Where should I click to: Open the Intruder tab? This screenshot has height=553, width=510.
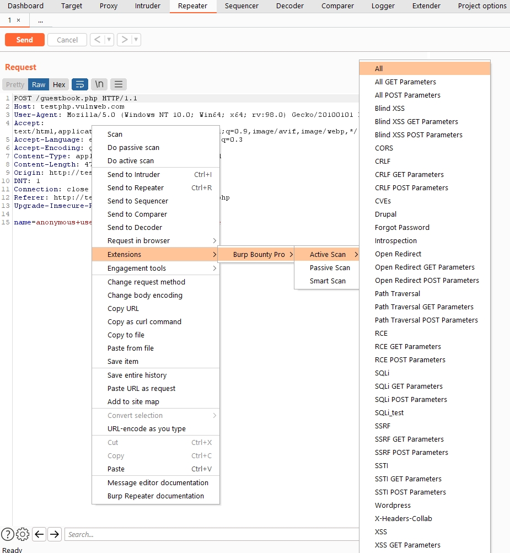point(148,6)
